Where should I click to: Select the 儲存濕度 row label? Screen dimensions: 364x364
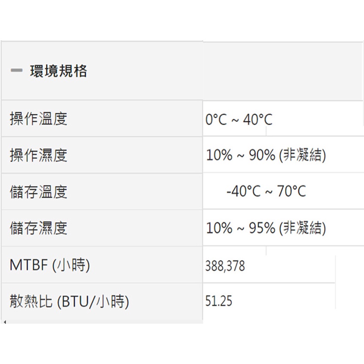click(39, 228)
